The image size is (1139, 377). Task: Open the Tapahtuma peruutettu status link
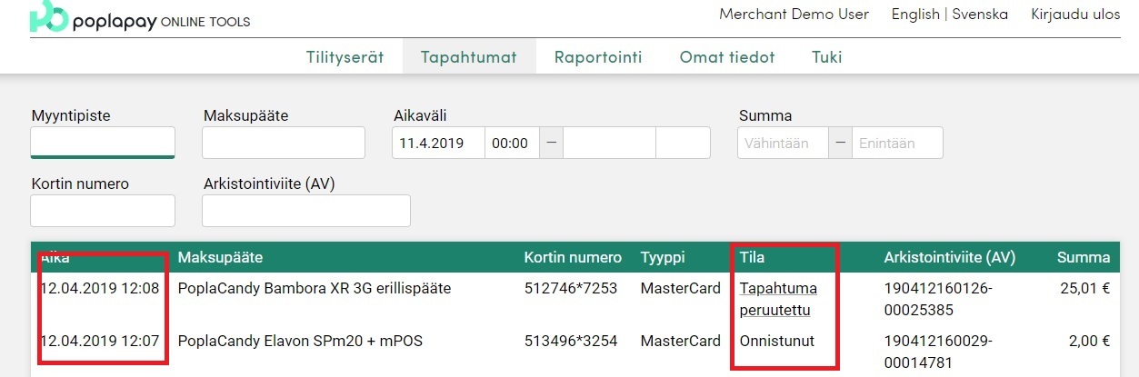point(778,299)
